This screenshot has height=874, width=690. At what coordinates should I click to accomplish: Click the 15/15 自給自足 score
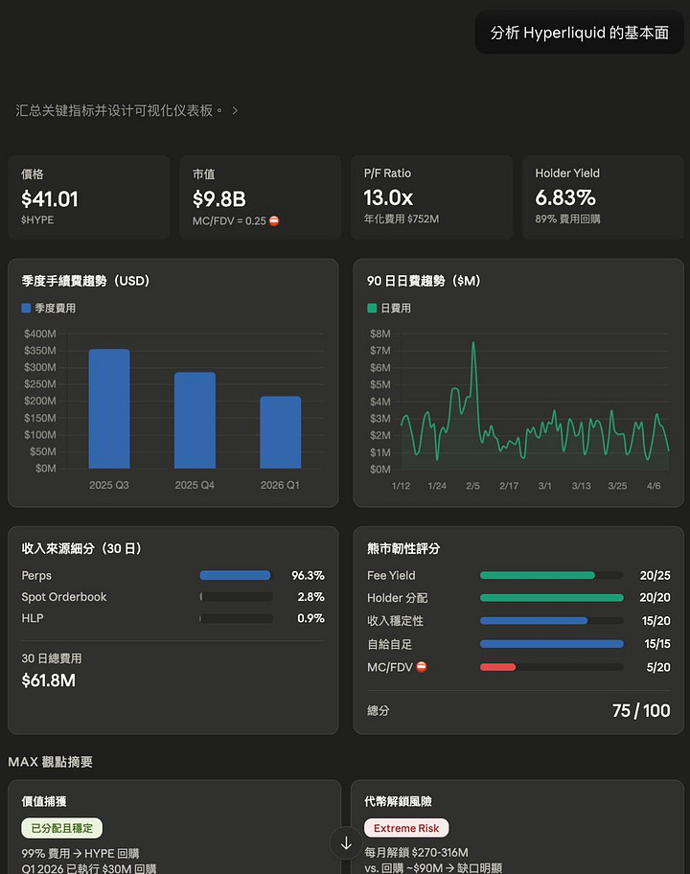(x=657, y=644)
